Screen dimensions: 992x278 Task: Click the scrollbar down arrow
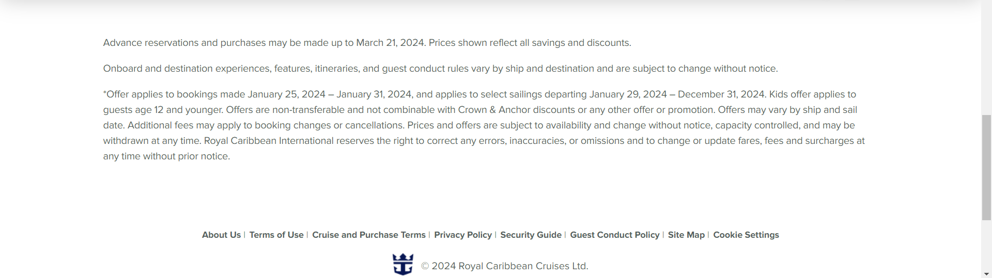tap(986, 274)
